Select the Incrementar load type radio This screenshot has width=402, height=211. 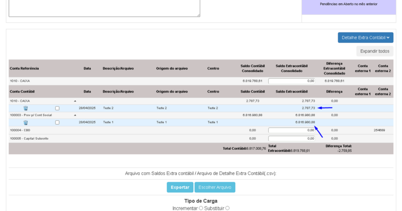click(x=201, y=208)
